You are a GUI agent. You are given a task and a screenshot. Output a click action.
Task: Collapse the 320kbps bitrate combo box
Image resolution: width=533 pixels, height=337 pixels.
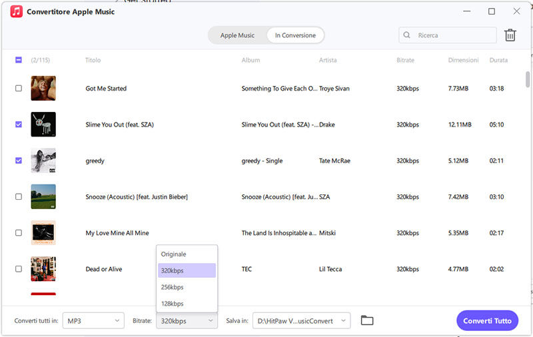tap(187, 321)
